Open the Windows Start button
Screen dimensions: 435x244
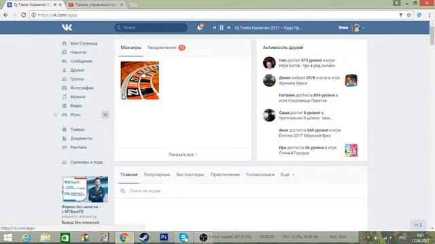7,238
